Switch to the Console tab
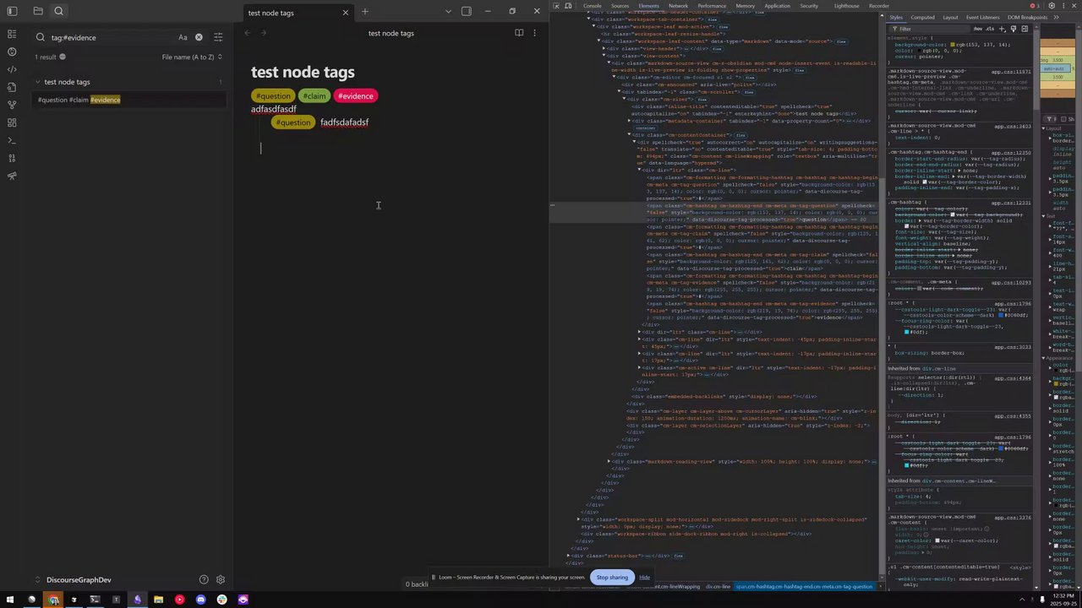 593,6
